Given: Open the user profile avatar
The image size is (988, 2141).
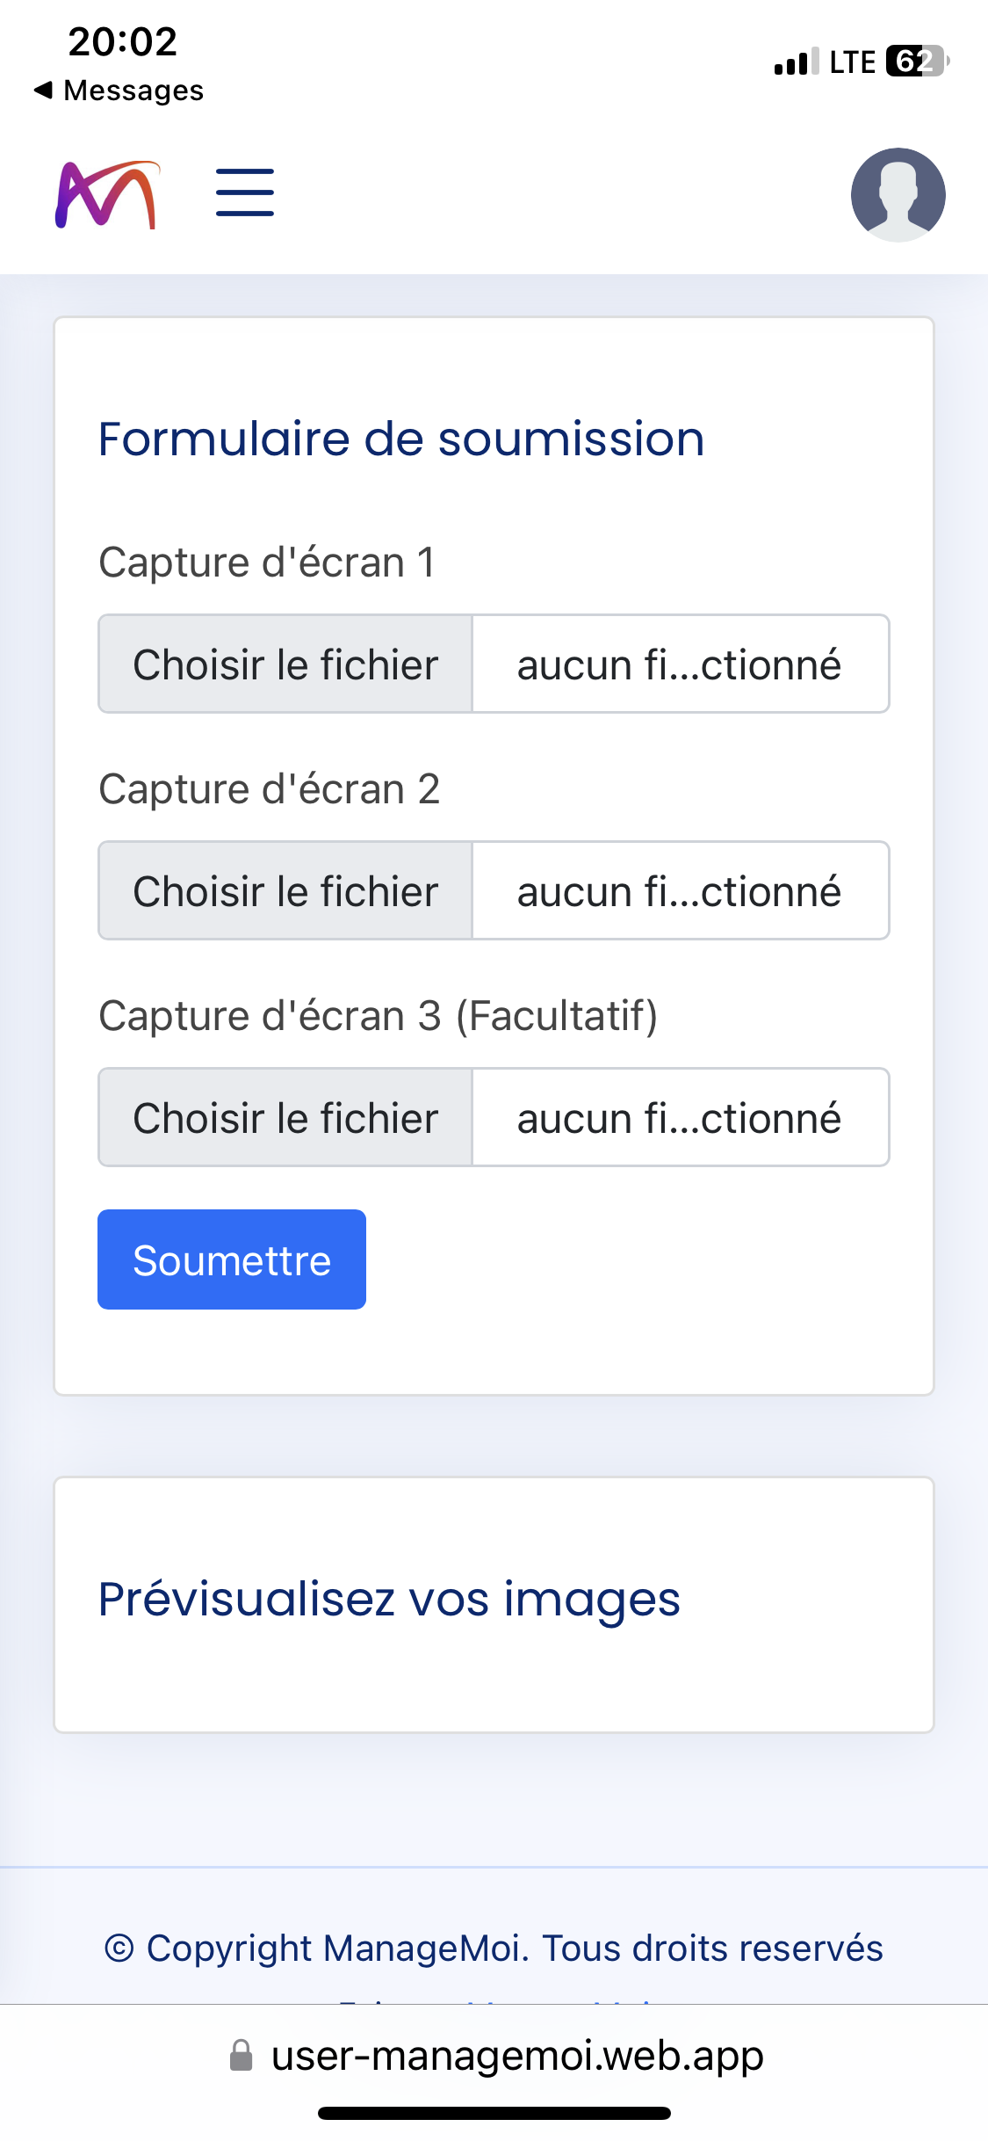Looking at the screenshot, I should (898, 195).
